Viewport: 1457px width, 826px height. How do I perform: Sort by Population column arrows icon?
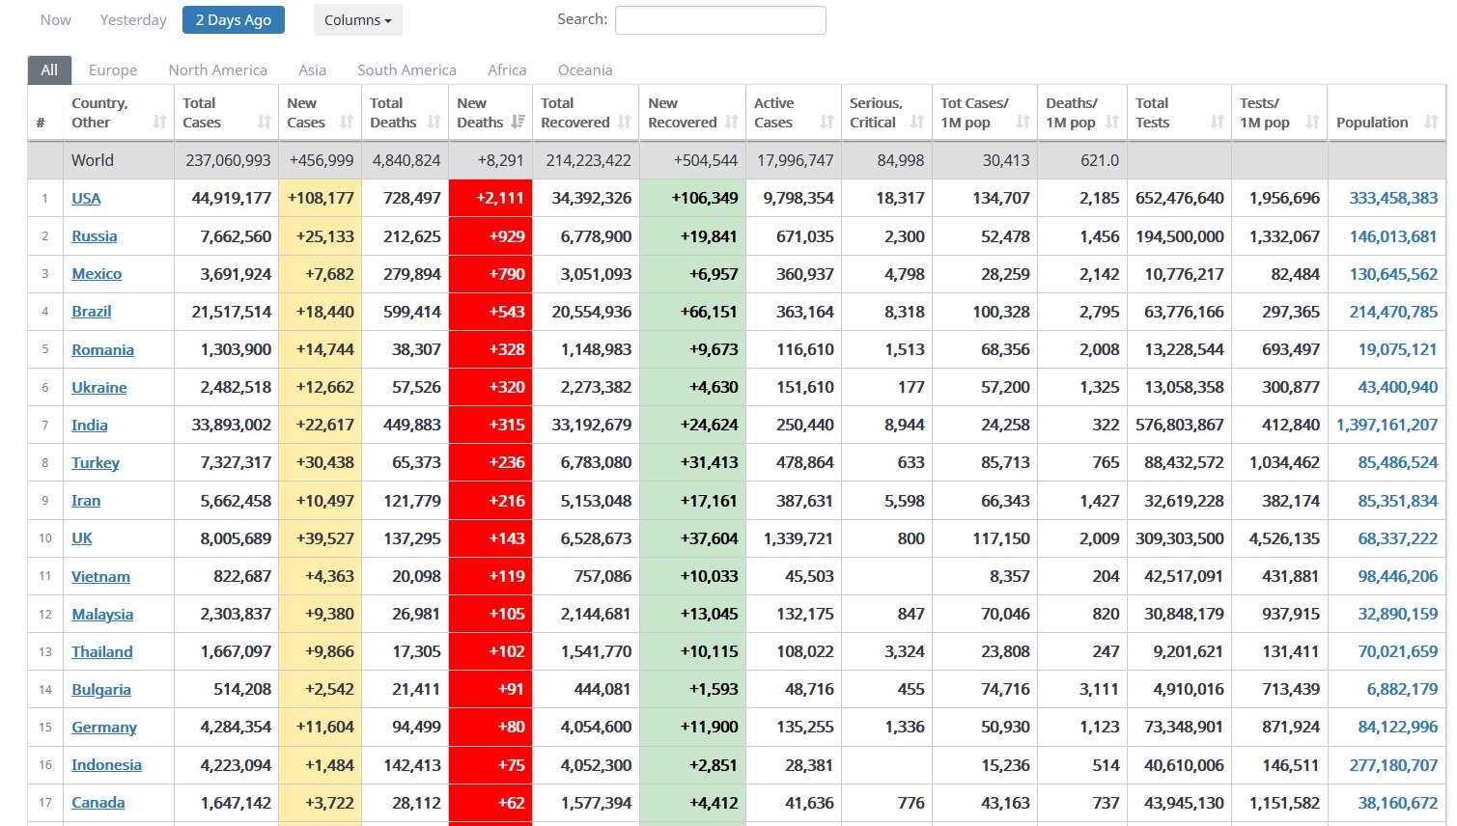[x=1431, y=123]
